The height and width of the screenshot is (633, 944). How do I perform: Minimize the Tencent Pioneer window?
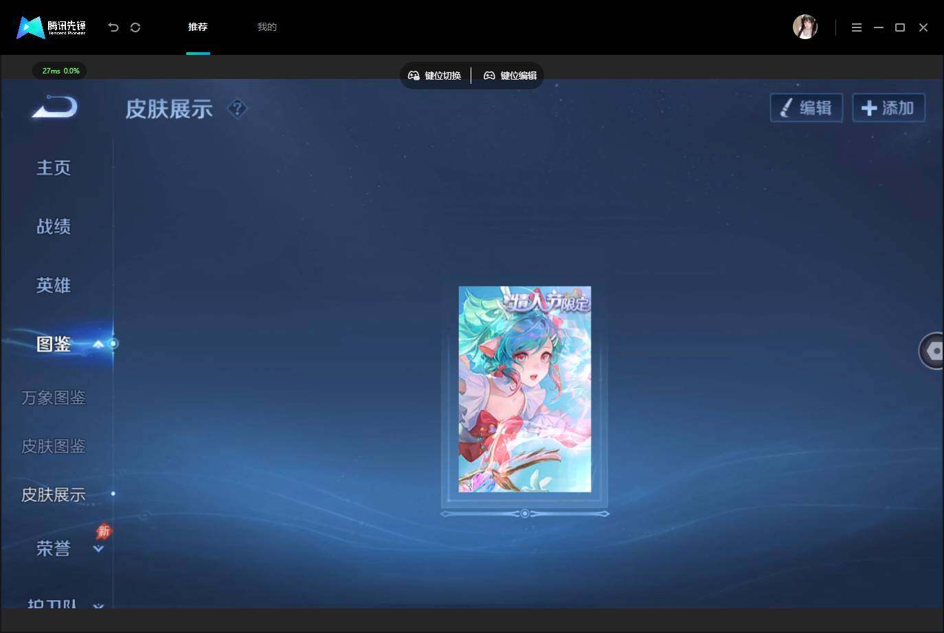pyautogui.click(x=878, y=27)
